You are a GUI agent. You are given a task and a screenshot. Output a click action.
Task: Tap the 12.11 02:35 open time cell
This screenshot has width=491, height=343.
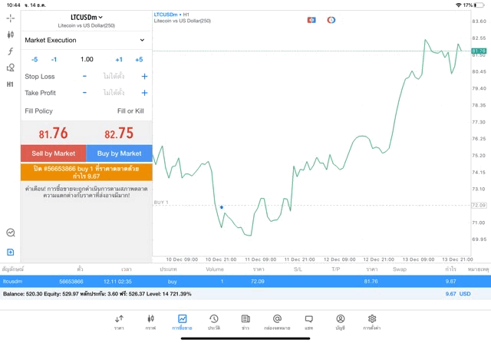[117, 282]
